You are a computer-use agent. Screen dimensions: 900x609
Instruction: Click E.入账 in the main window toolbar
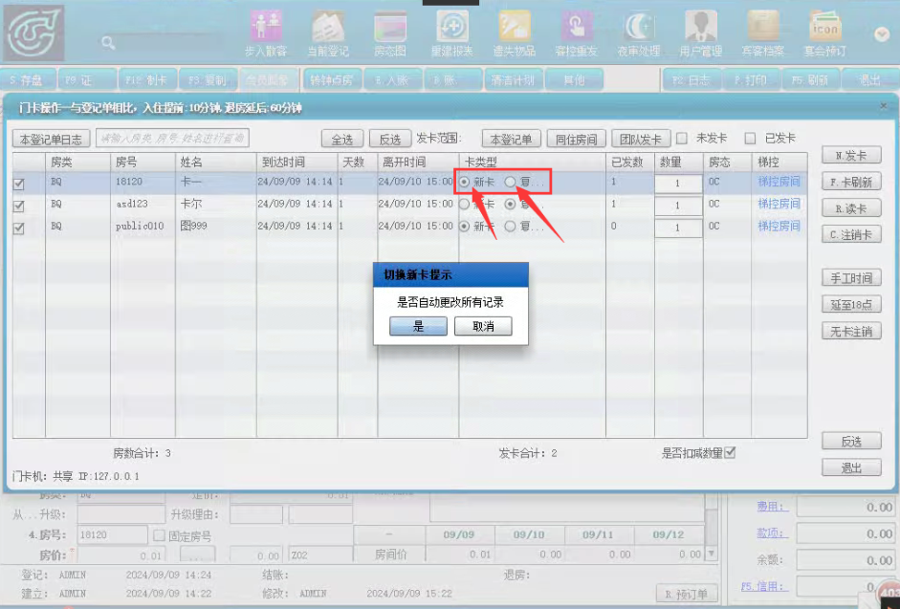point(392,80)
